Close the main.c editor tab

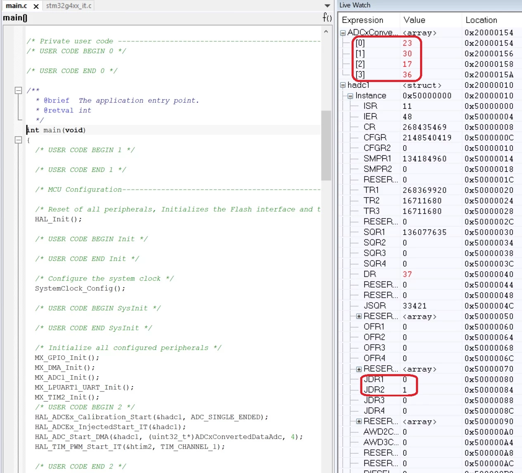click(36, 6)
